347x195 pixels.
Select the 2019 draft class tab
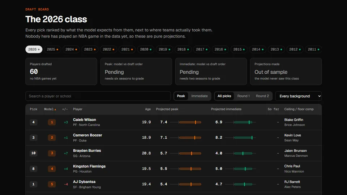tap(164, 49)
